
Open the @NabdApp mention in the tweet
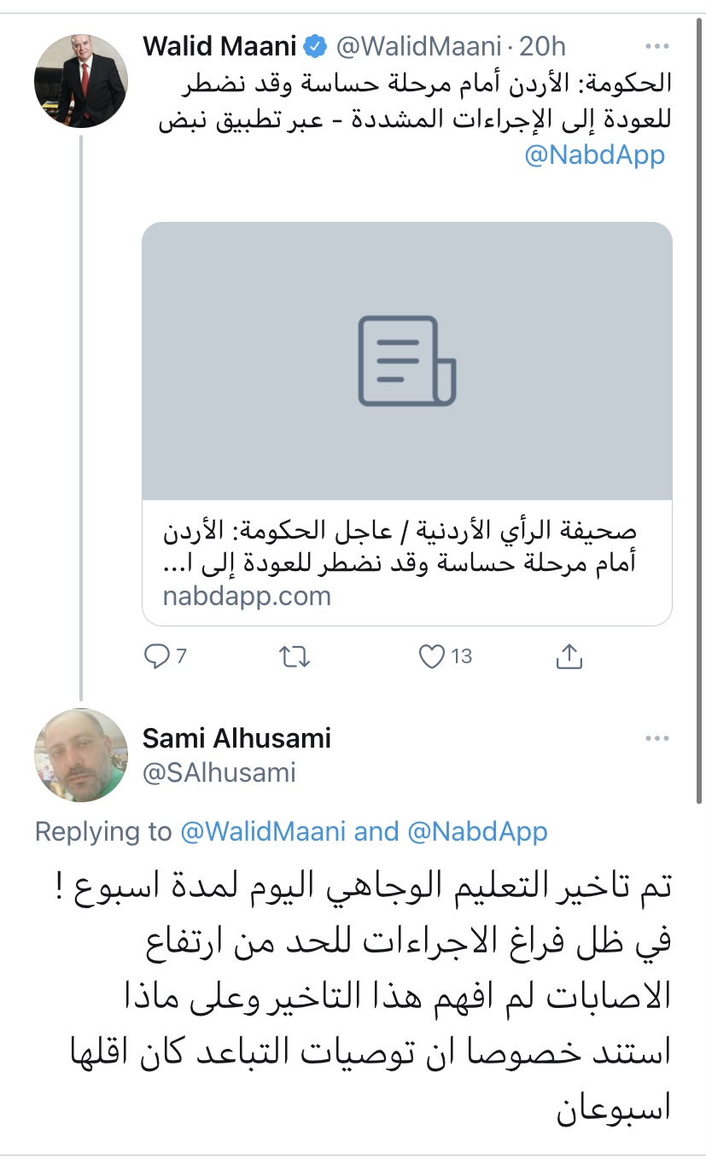click(x=594, y=156)
